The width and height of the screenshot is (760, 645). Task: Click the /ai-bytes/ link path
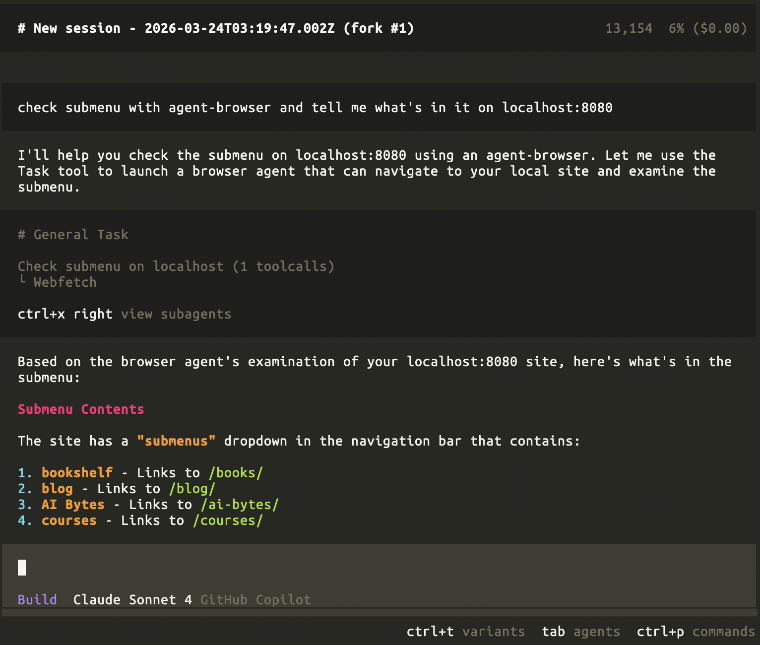pos(240,504)
